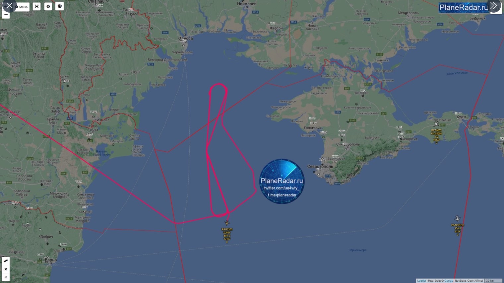This screenshot has width=504, height=283.
Task: Clear measurements with the X tool
Action: point(6,269)
